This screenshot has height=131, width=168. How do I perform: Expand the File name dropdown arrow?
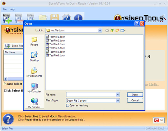coord(118,95)
